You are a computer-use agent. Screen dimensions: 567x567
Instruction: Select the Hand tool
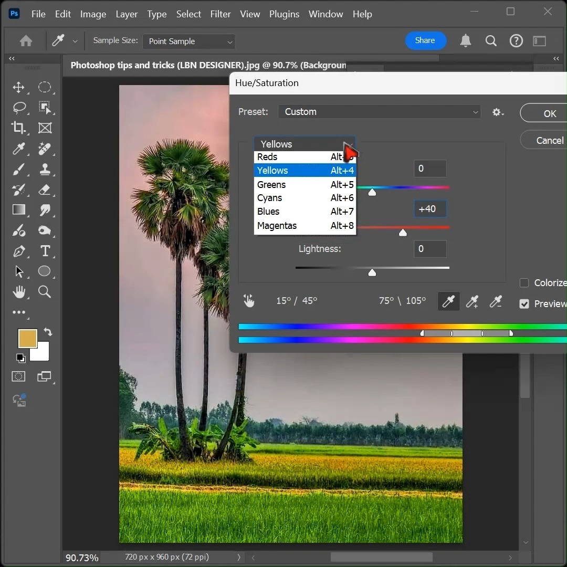point(19,292)
